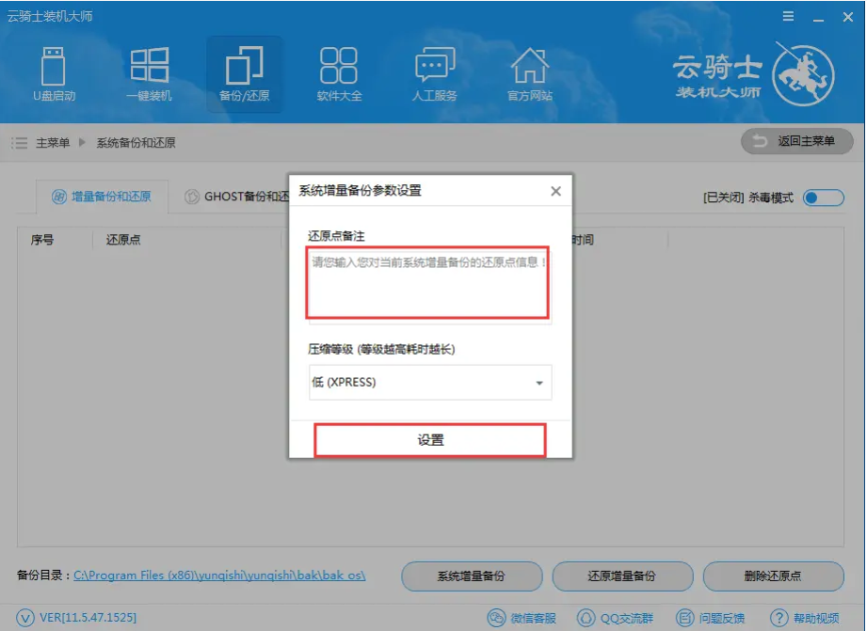Click the 设置 button in dialog
Image resolution: width=867 pixels, height=631 pixels.
pos(430,440)
